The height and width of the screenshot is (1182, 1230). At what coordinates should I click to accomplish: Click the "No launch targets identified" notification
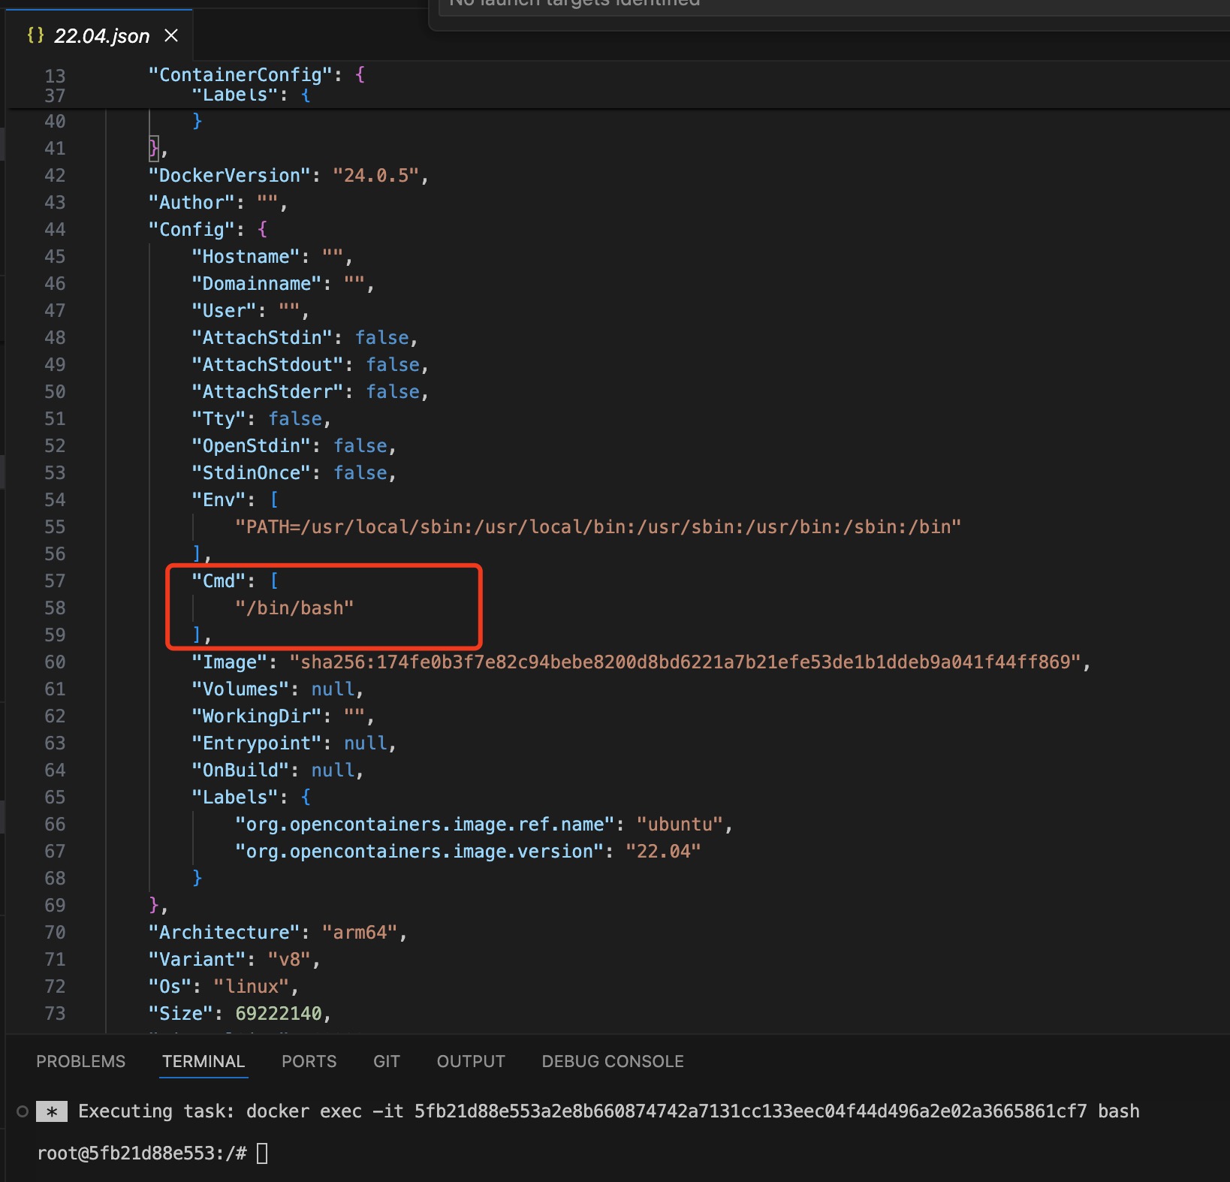(574, 5)
